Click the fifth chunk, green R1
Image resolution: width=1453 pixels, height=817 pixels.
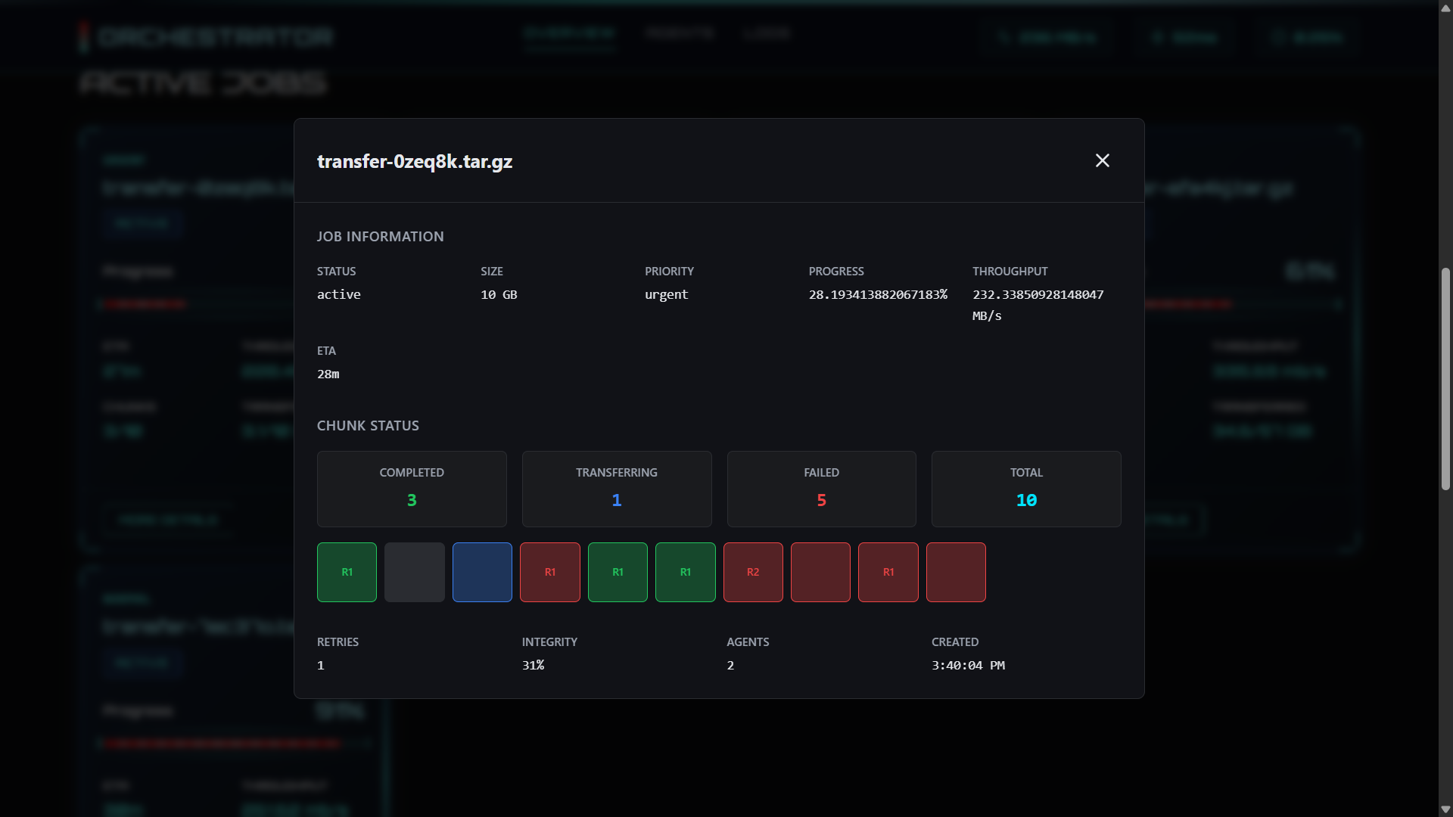tap(618, 572)
